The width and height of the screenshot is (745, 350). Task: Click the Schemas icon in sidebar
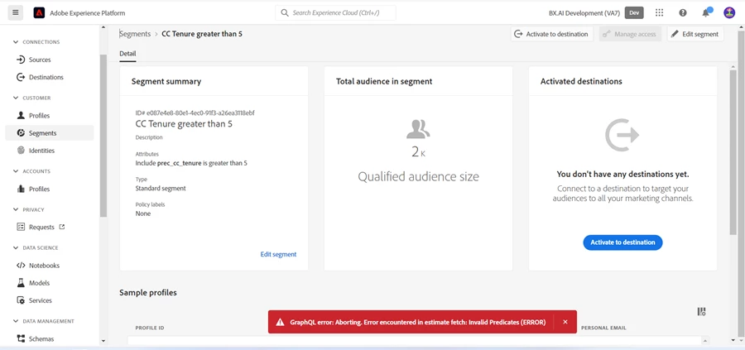[x=21, y=338]
